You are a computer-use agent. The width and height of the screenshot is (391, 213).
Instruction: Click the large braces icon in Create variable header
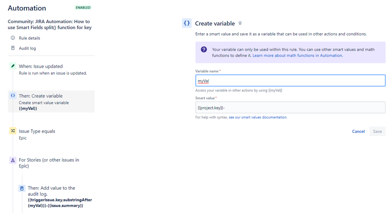click(187, 23)
